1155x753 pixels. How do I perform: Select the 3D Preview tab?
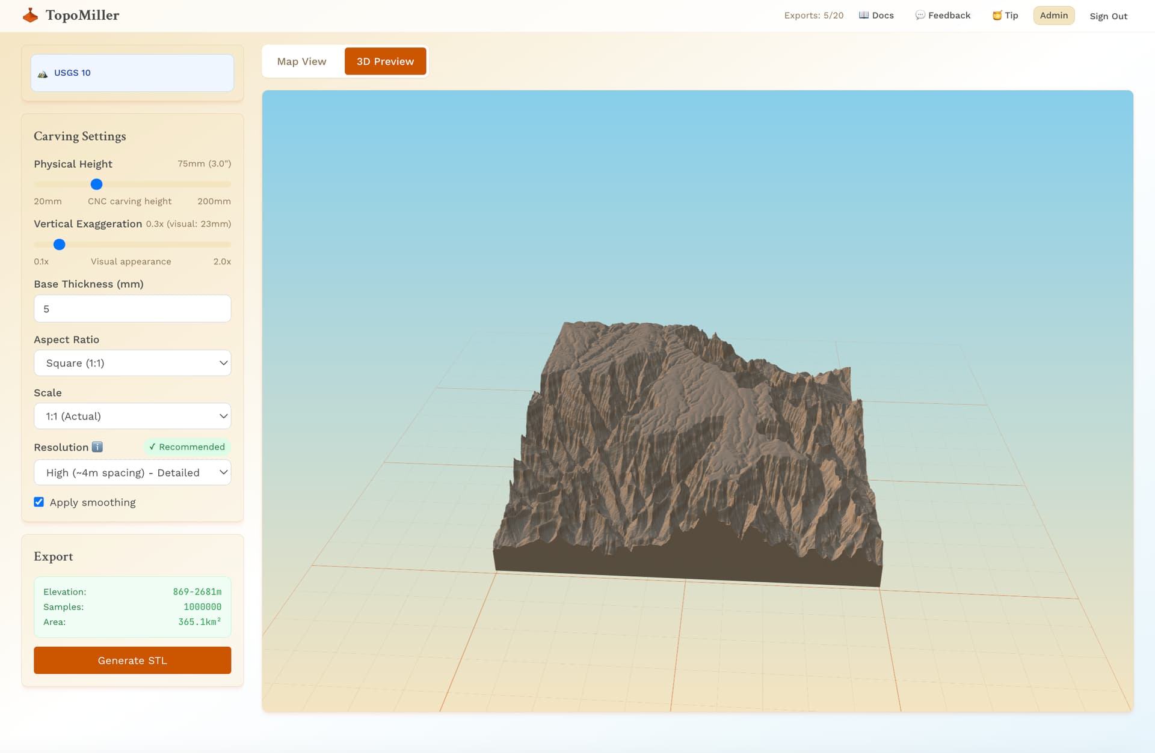tap(385, 61)
